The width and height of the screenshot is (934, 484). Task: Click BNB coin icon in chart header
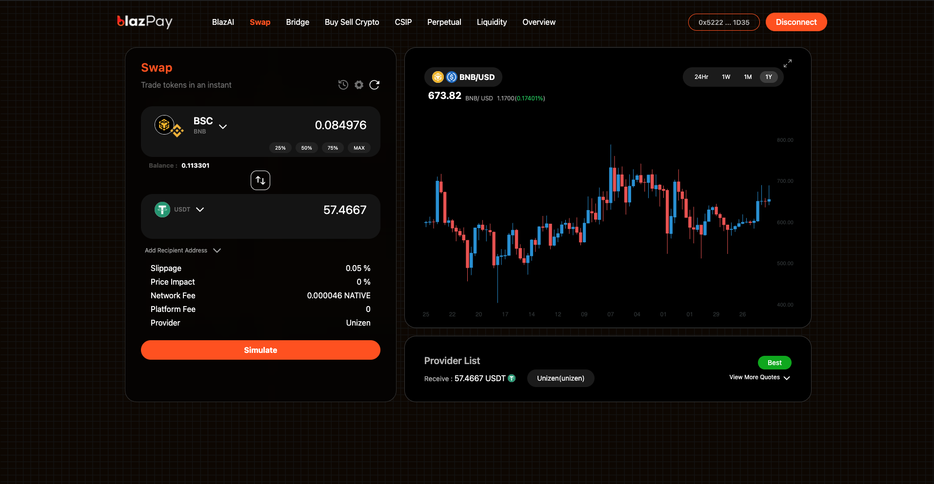click(x=438, y=77)
